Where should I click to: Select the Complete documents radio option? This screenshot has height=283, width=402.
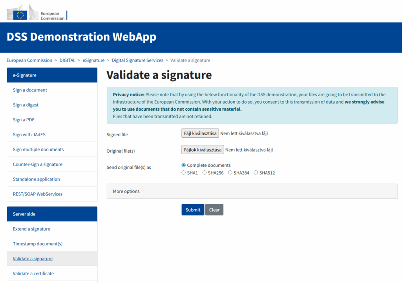point(184,165)
